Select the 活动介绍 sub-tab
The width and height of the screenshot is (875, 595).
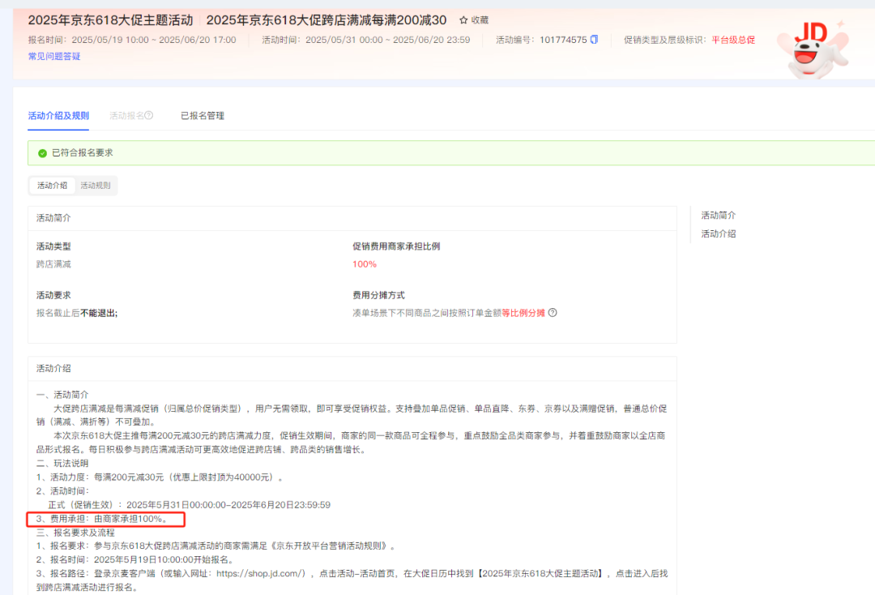tap(52, 185)
